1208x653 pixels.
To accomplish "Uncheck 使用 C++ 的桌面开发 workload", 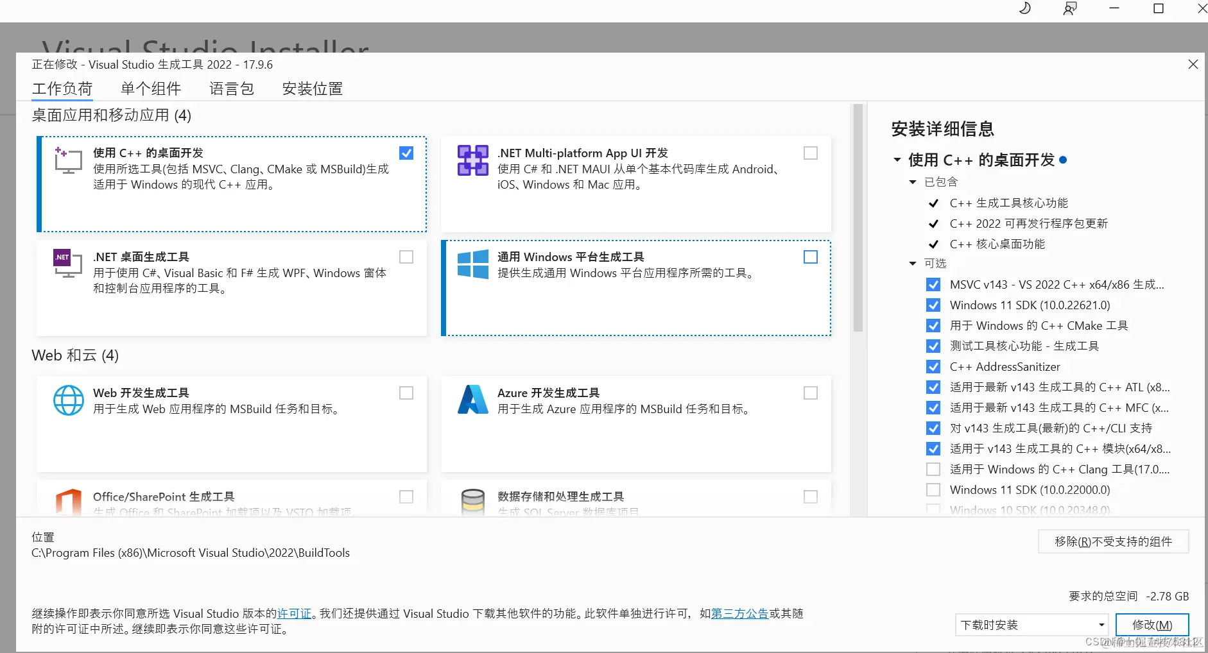I will tap(406, 153).
